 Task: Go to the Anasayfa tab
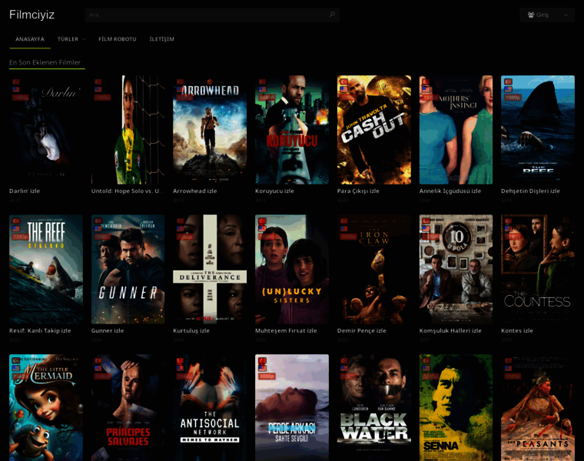coord(30,39)
